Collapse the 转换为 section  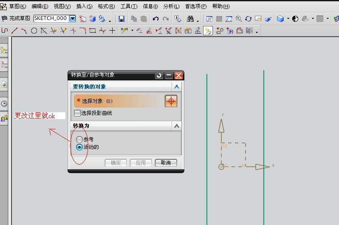[177, 126]
